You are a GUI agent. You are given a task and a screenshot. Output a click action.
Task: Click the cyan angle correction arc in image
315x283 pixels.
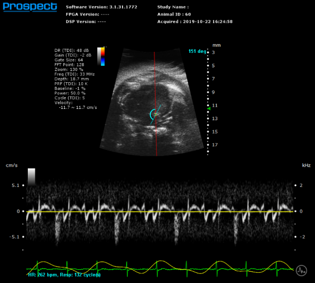152,114
